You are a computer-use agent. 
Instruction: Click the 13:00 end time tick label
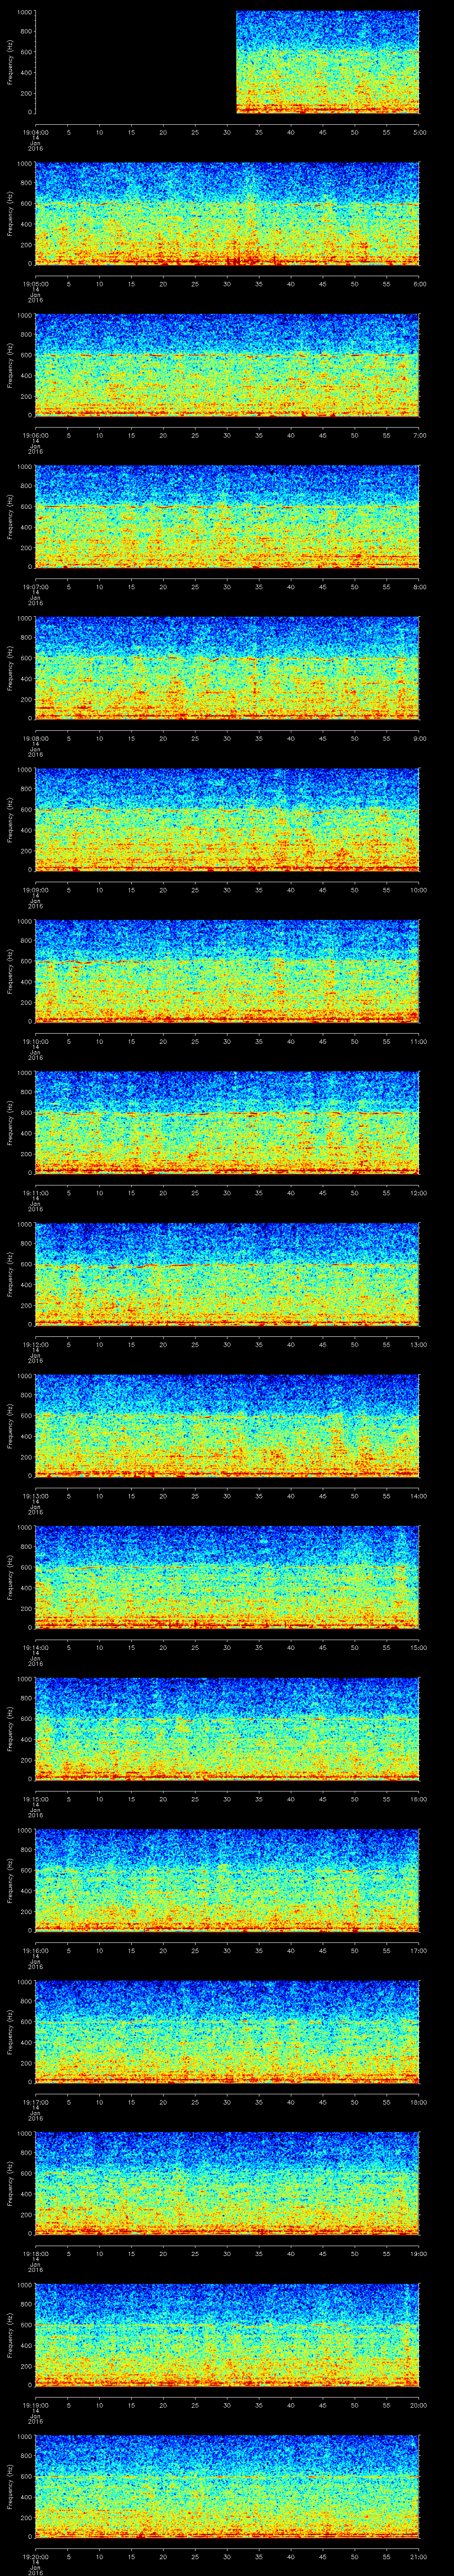pyautogui.click(x=418, y=1344)
